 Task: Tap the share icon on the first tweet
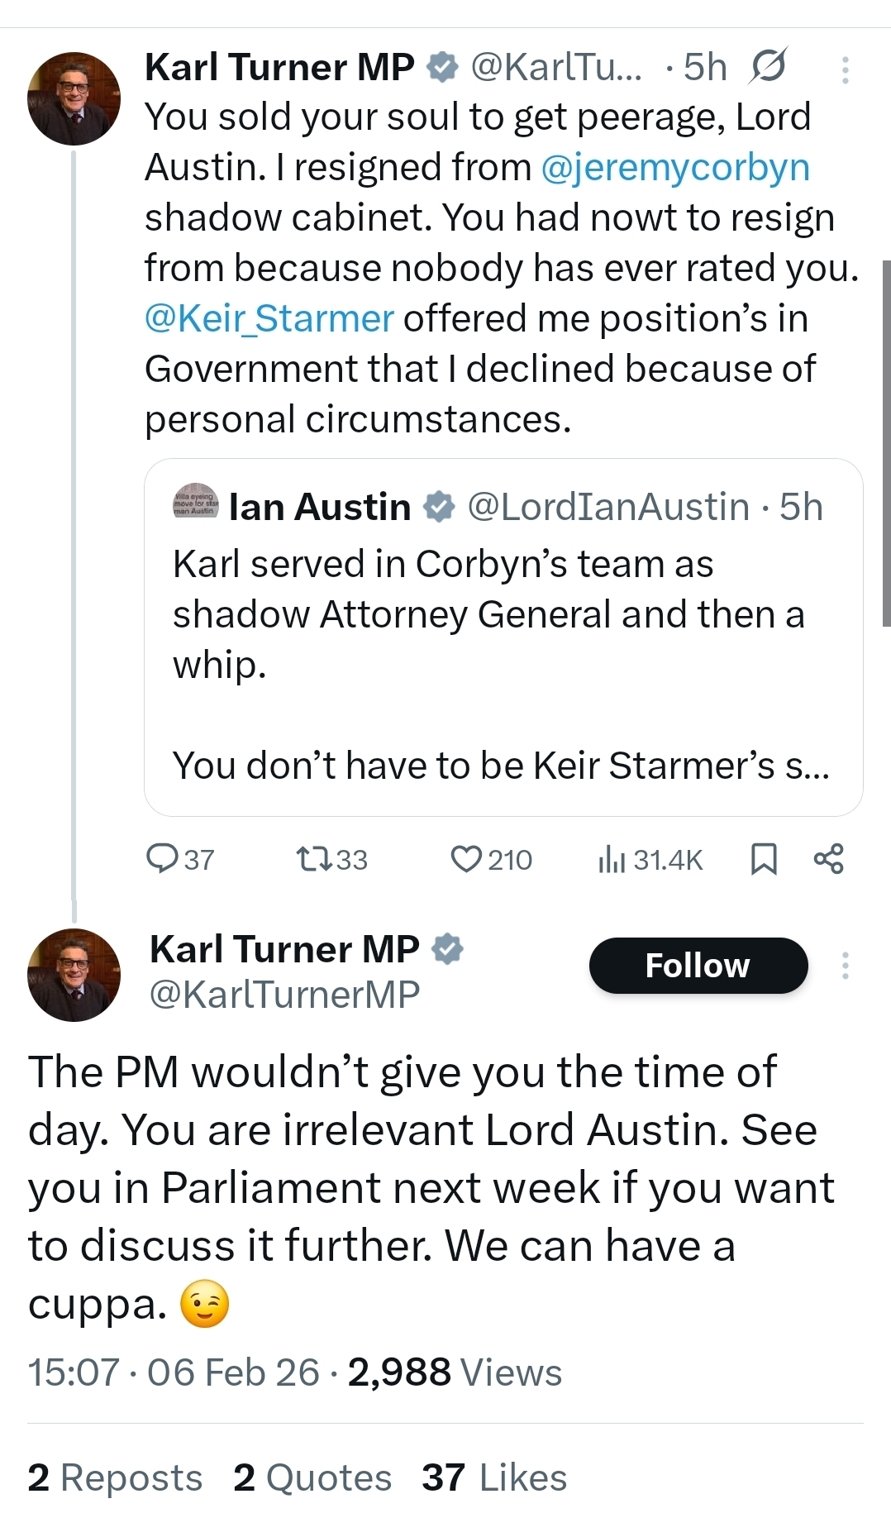pyautogui.click(x=829, y=859)
